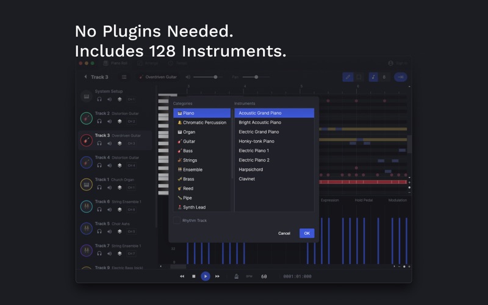Adjust the track volume slider
Screen dimensions: 488x305
click(208, 77)
